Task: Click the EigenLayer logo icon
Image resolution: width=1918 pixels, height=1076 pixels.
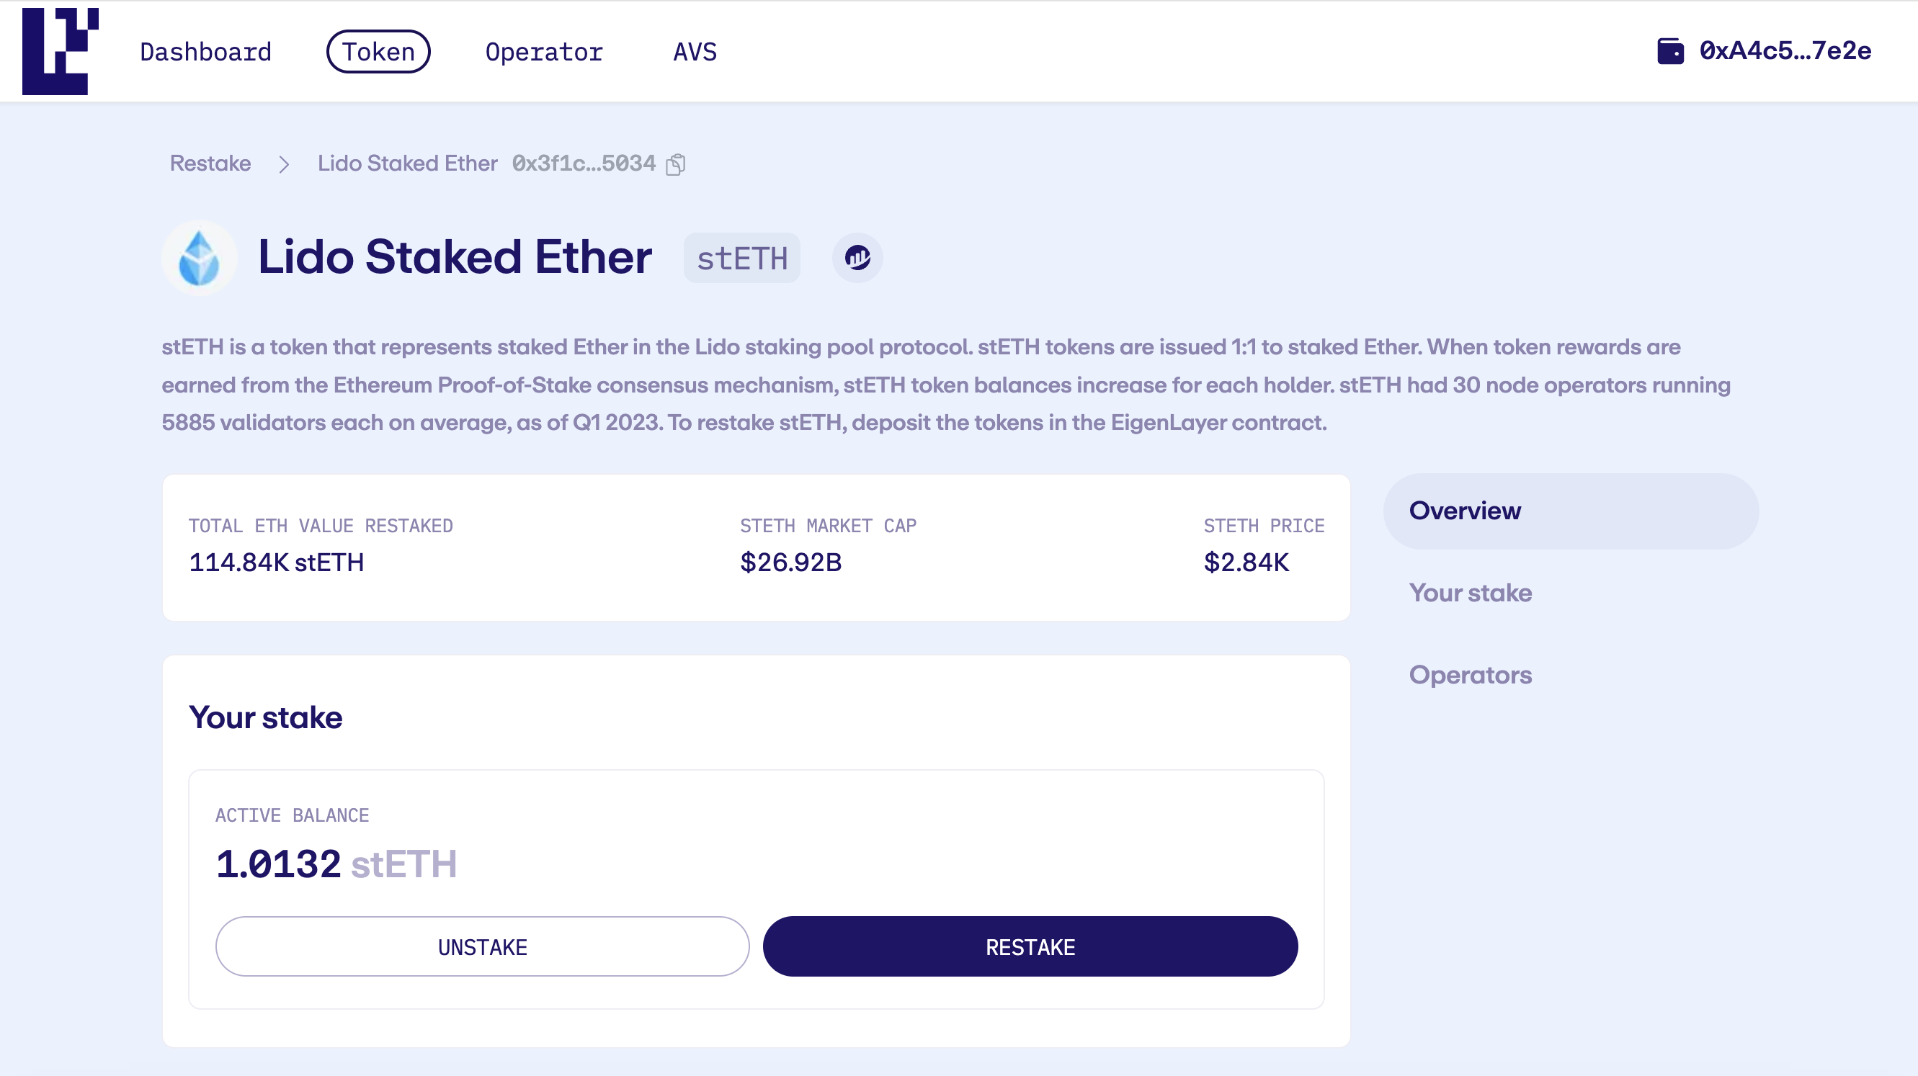Action: coord(61,50)
